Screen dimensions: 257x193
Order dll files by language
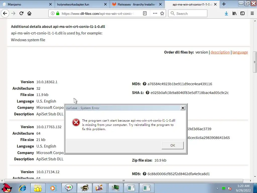(x=240, y=52)
